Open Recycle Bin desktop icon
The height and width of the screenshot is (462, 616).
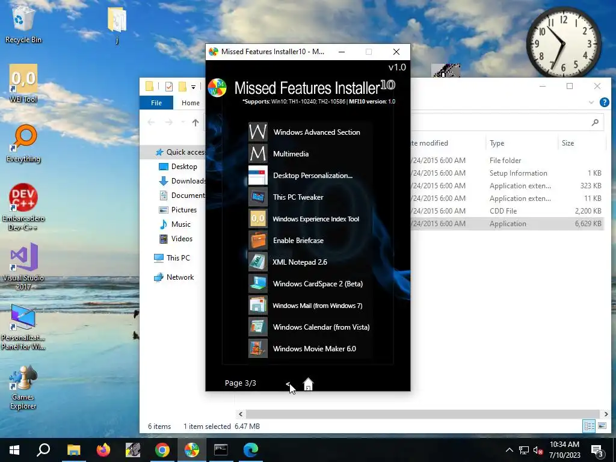click(x=23, y=25)
